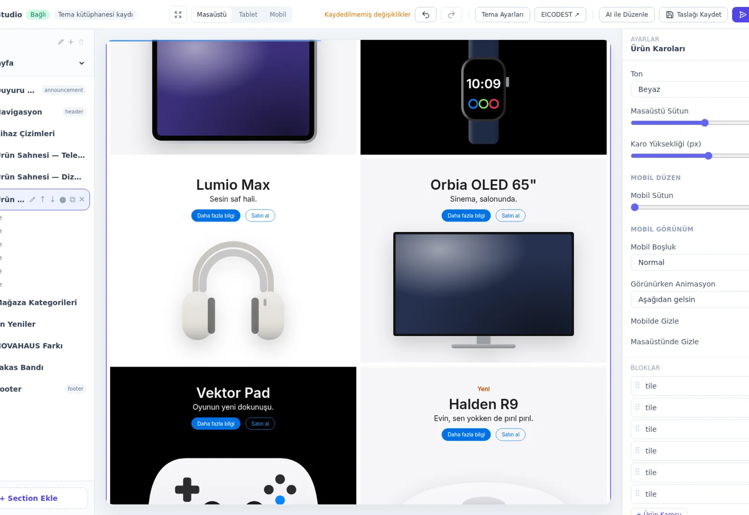This screenshot has width=749, height=515.
Task: Click the headphones image in the Lumio Max tile
Action: [x=233, y=291]
